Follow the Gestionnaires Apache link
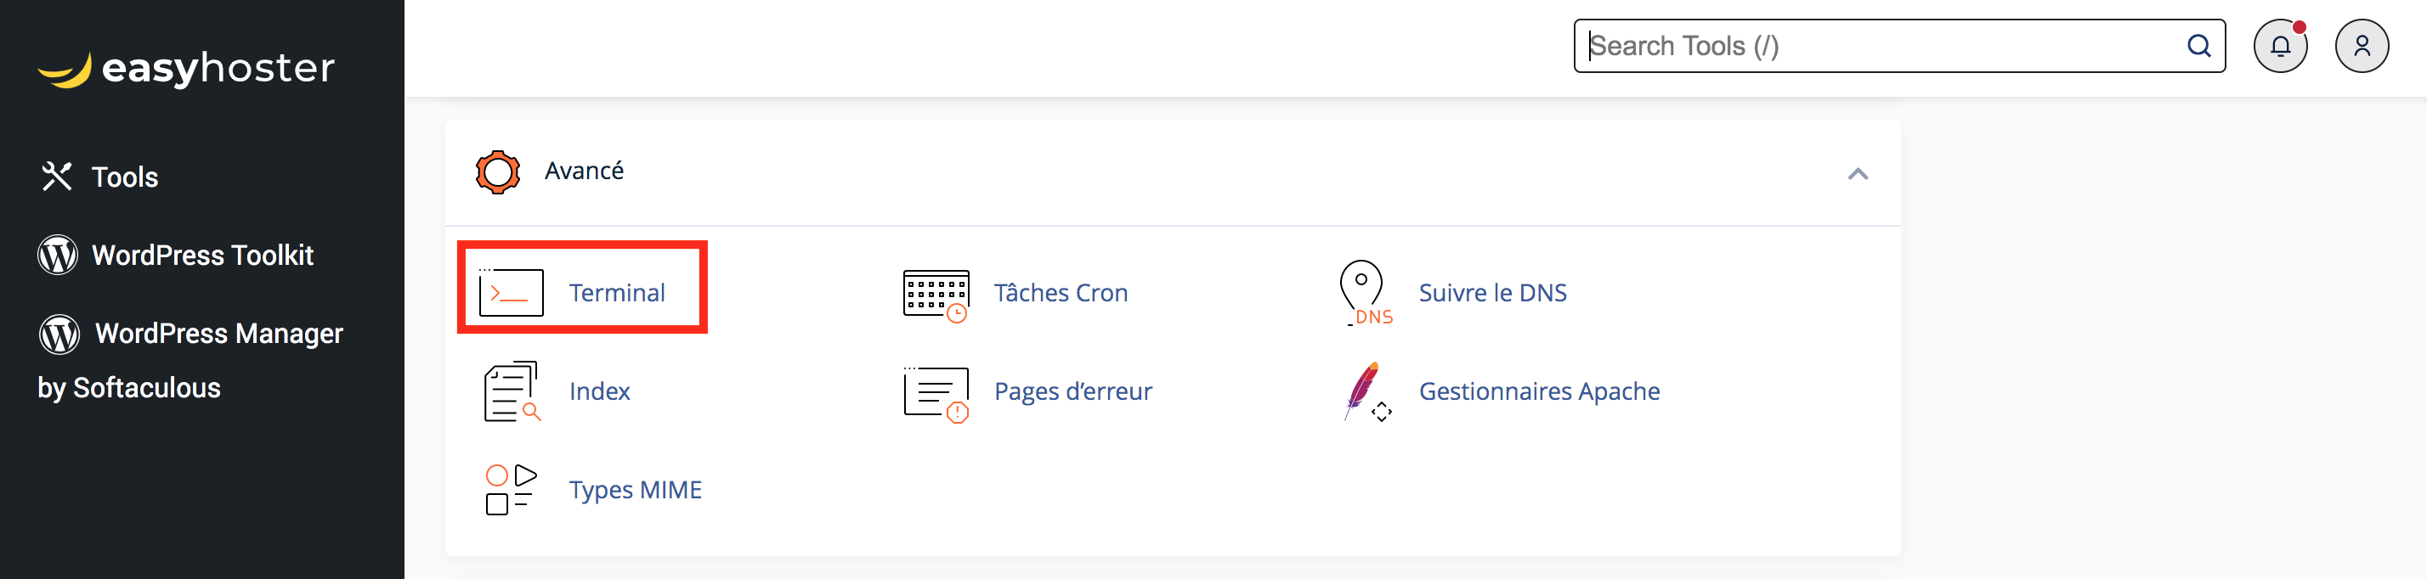Viewport: 2427px width, 579px height. pyautogui.click(x=1538, y=391)
